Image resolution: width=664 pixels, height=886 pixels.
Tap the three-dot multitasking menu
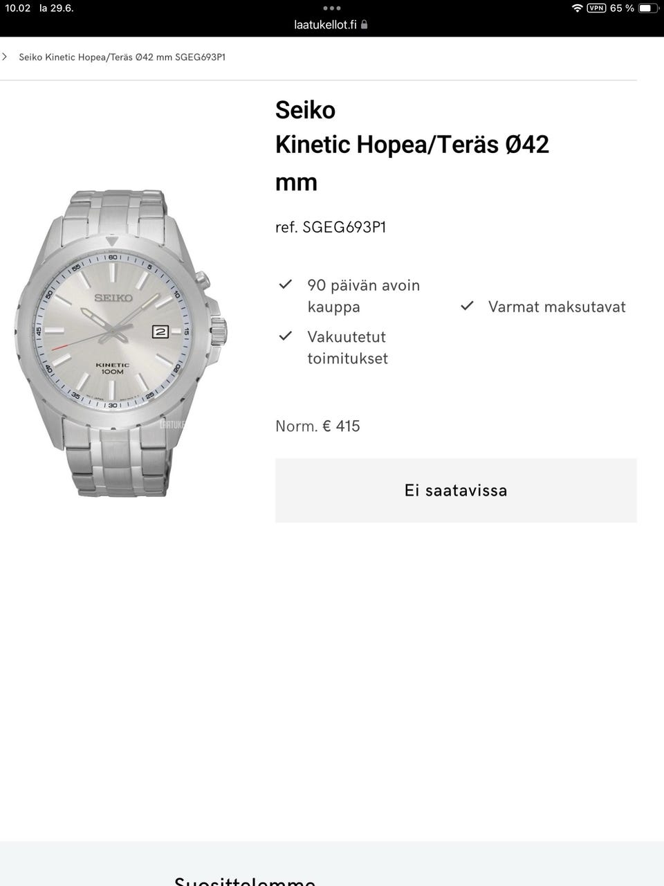coord(332,8)
